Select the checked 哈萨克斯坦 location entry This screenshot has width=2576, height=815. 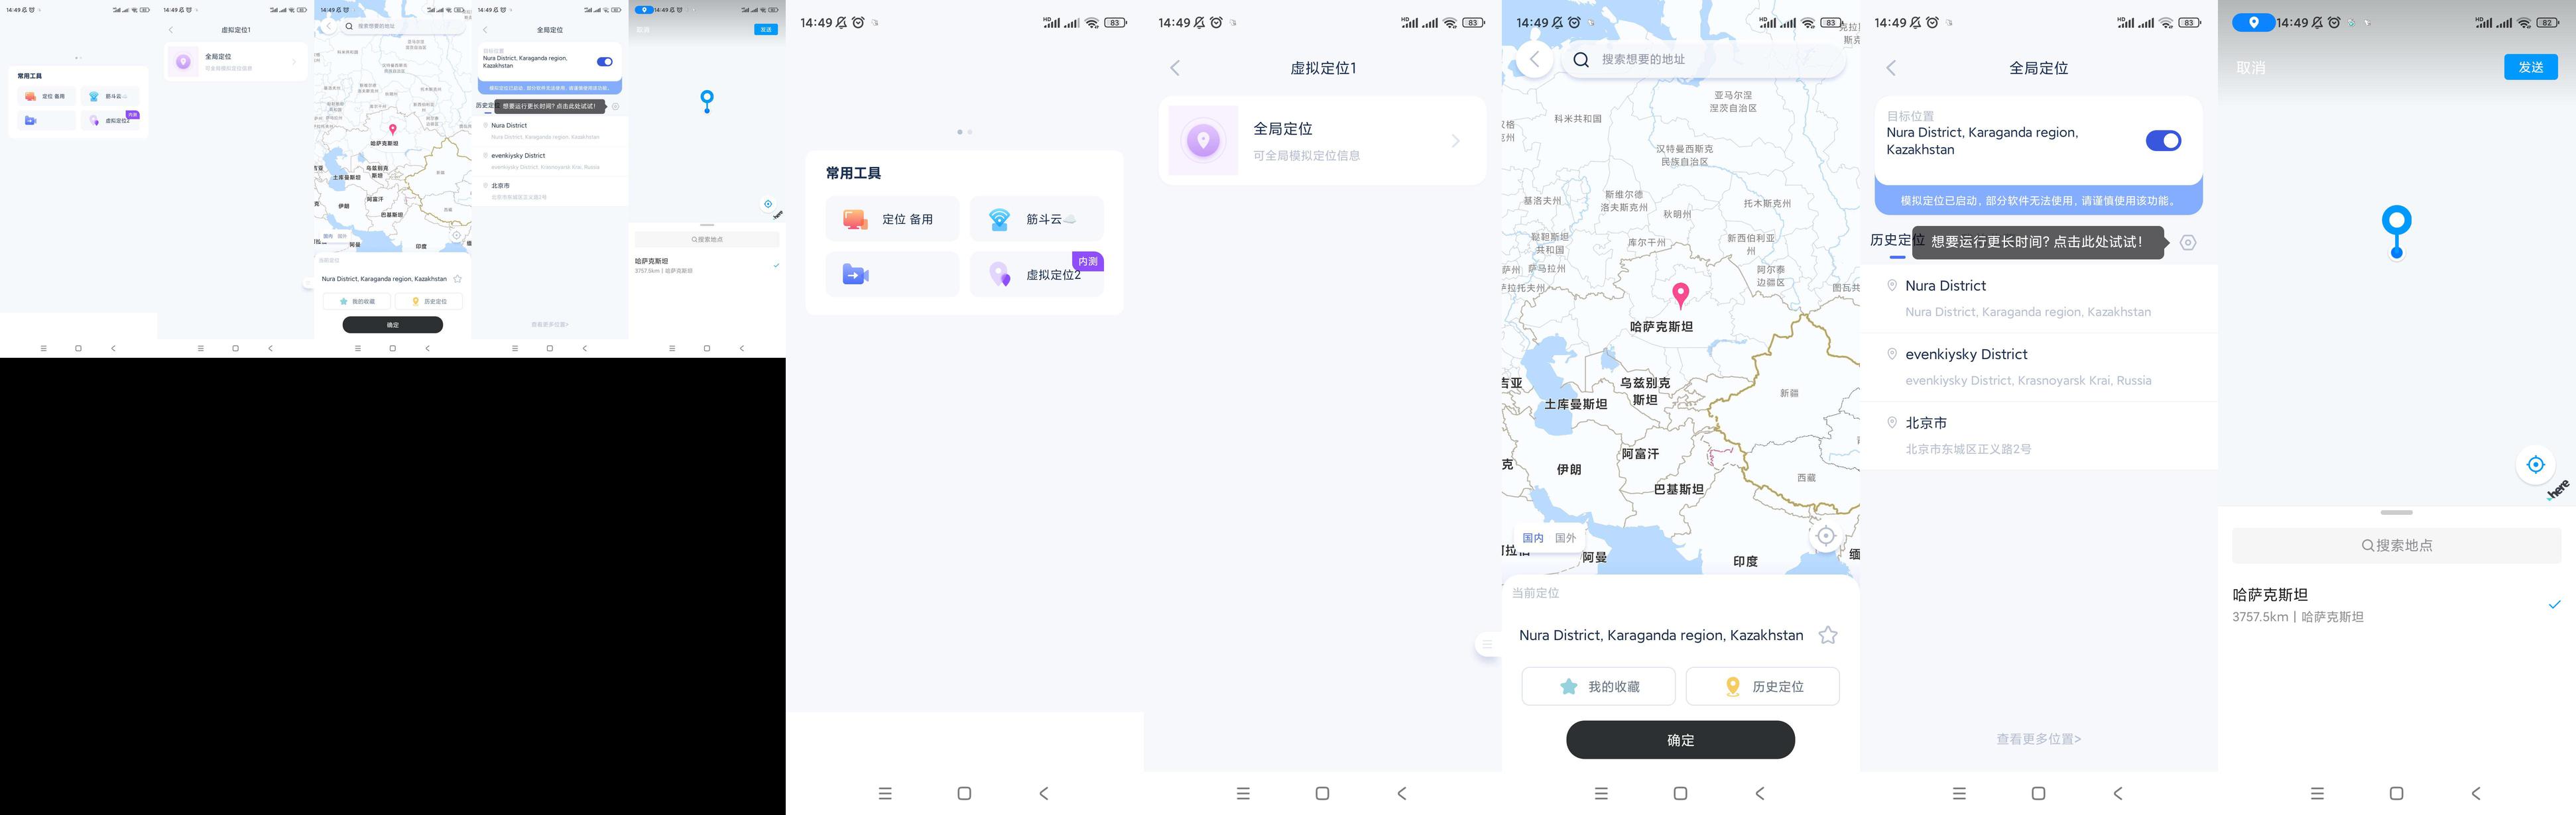tap(2396, 604)
